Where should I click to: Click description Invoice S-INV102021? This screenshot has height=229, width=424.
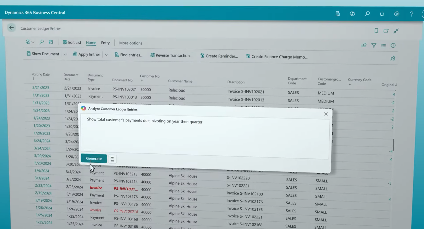246,92
